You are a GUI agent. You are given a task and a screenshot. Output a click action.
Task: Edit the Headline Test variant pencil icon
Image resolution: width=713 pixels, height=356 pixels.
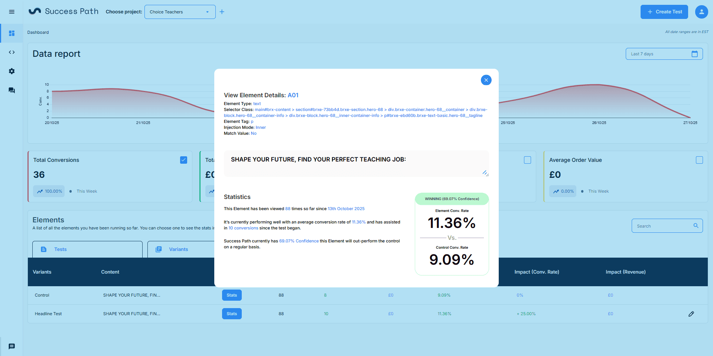(691, 314)
